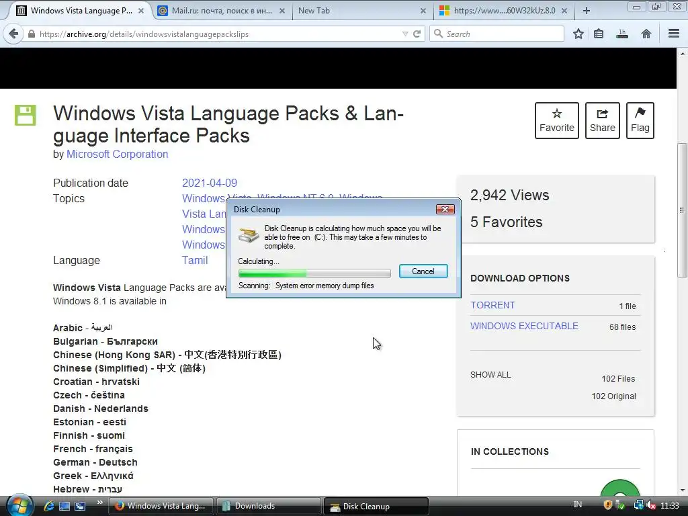
Task: Click the scrollbar up arrow
Action: (x=683, y=54)
